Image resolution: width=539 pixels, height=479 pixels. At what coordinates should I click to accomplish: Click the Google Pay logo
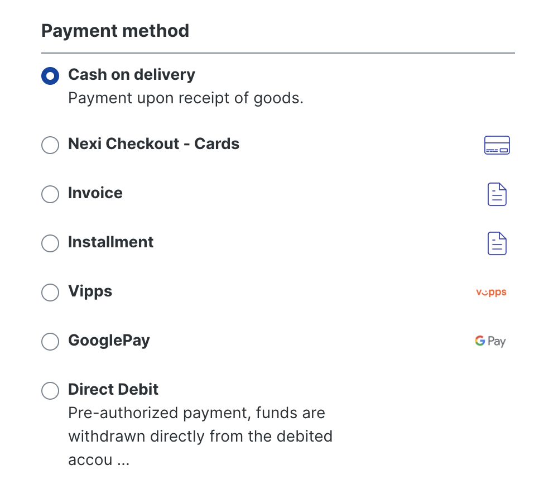tap(489, 341)
